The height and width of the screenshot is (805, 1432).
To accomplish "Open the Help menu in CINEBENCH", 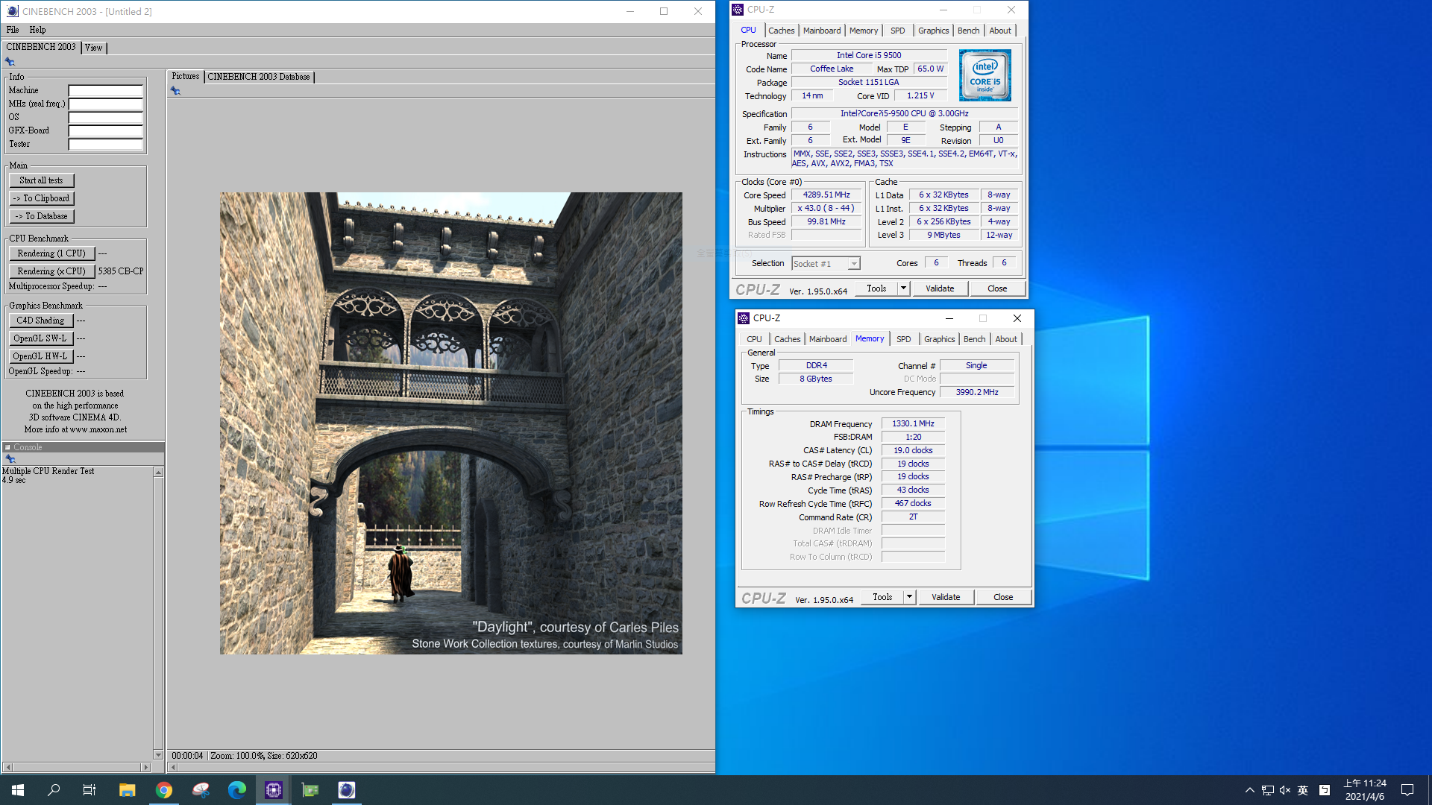I will 37,30.
